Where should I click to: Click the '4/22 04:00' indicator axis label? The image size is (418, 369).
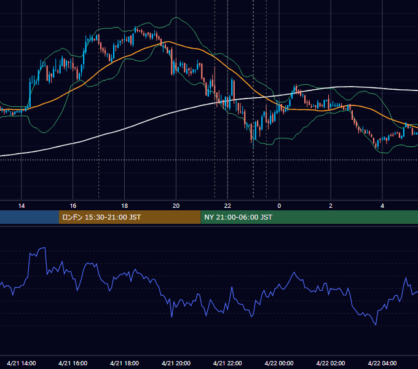tap(382, 363)
